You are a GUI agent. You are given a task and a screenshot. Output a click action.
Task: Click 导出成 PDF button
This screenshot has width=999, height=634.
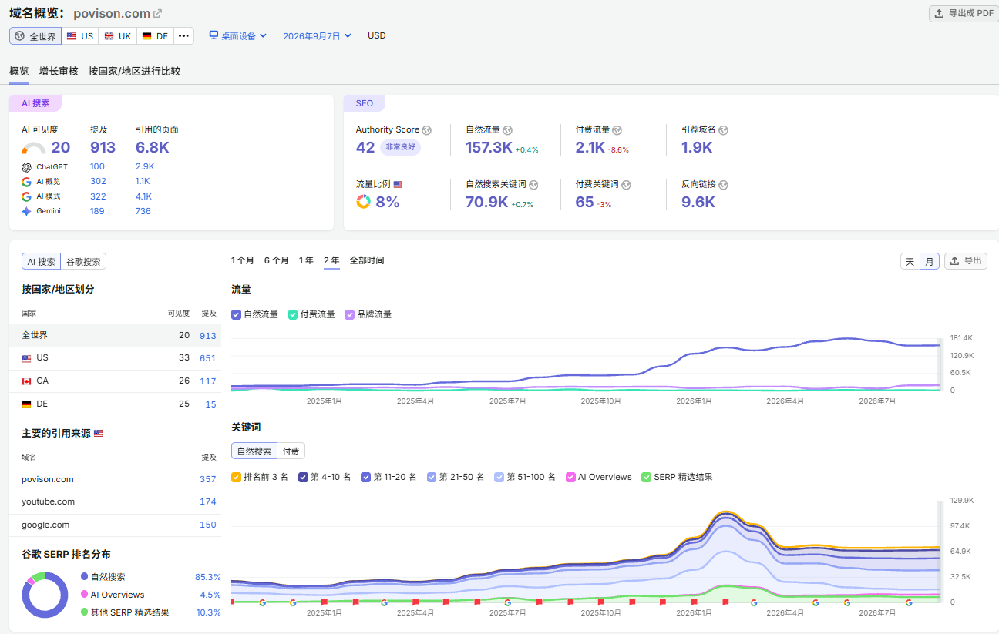coord(964,13)
